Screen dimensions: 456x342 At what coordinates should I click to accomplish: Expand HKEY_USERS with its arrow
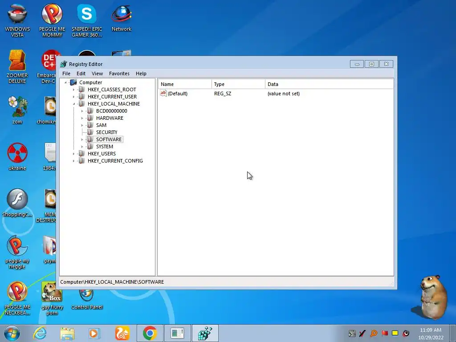pos(73,154)
